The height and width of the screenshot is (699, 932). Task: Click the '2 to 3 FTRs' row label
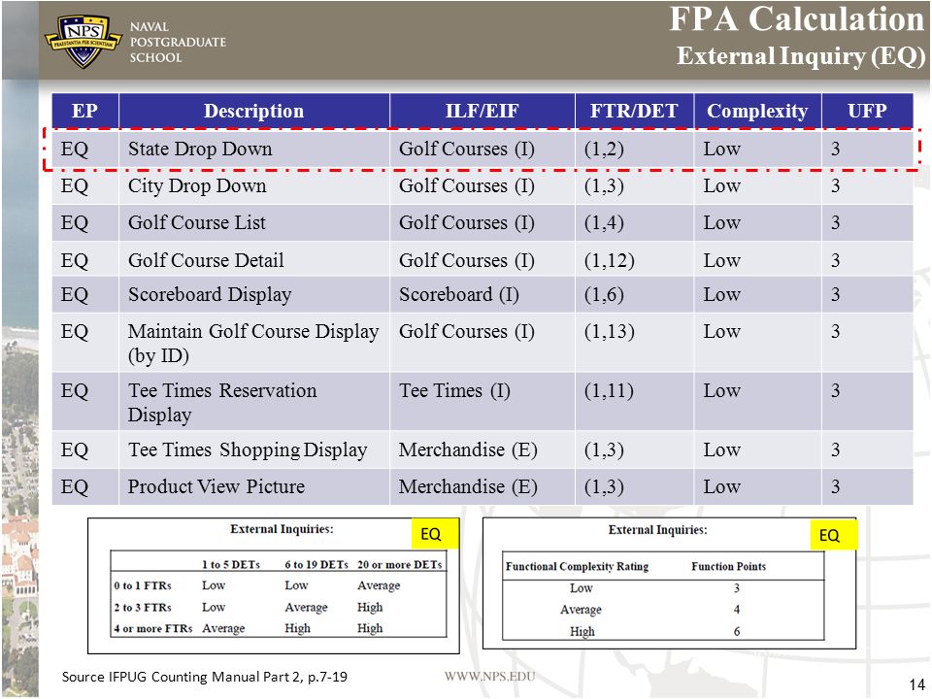pos(143,608)
